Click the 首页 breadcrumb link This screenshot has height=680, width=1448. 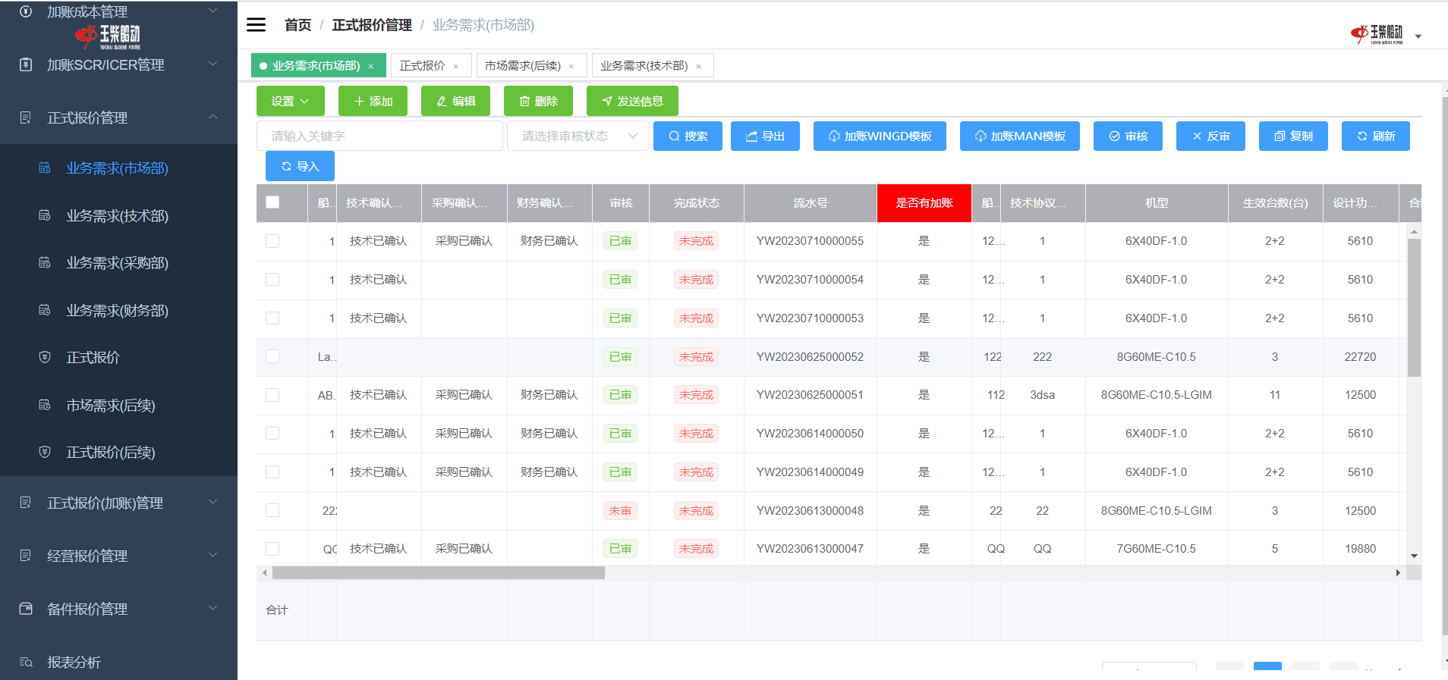click(x=297, y=25)
